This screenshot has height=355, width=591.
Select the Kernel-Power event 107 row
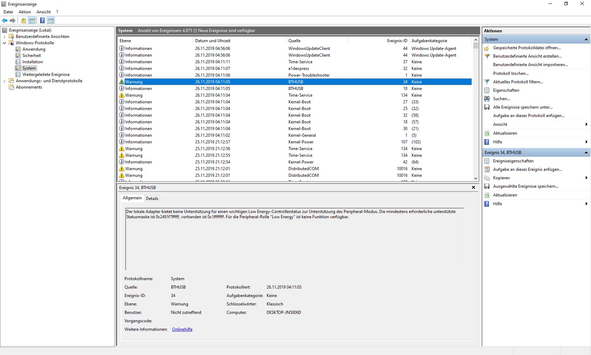tap(295, 142)
